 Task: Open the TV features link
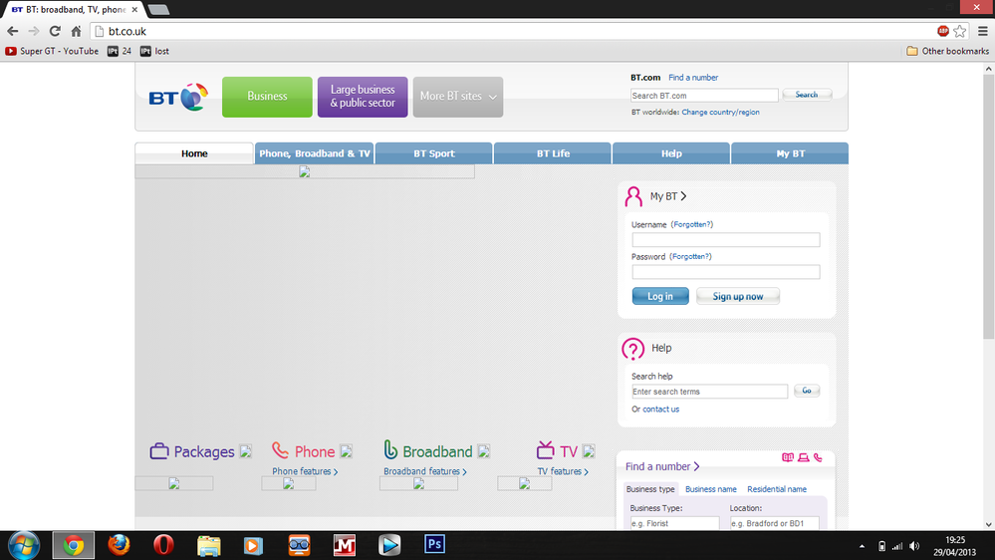click(x=563, y=471)
